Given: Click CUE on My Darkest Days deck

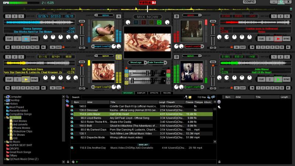Looking at the screenshot, I should [x=9, y=79].
